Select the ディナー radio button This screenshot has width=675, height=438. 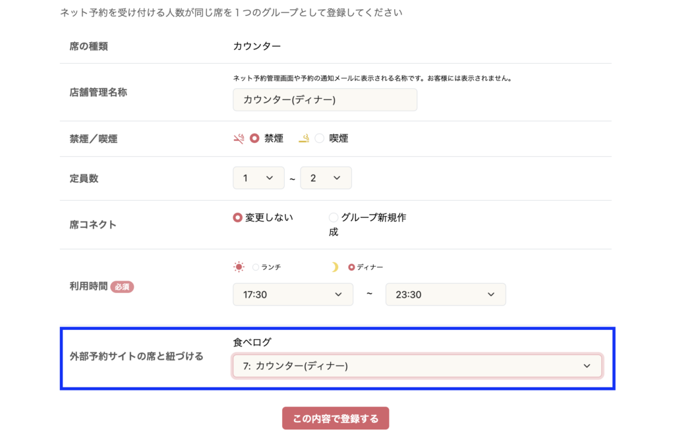point(351,267)
